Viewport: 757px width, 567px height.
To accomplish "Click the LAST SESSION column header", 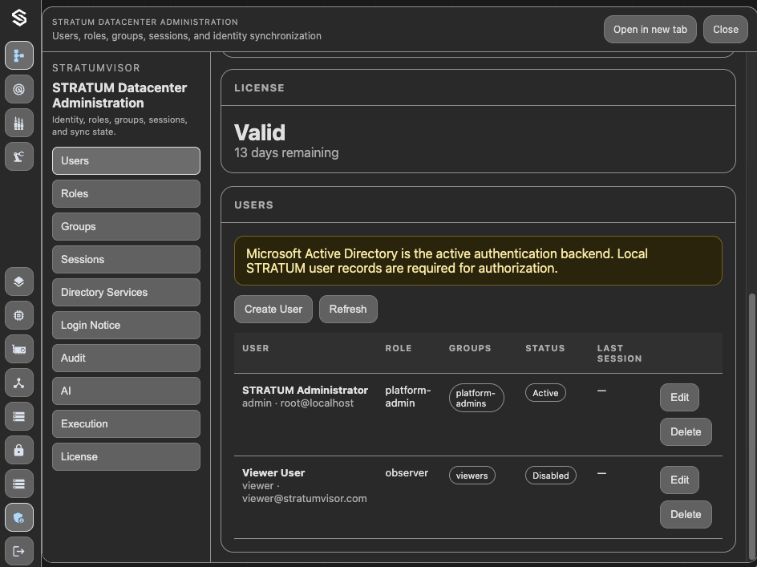I will pos(619,354).
